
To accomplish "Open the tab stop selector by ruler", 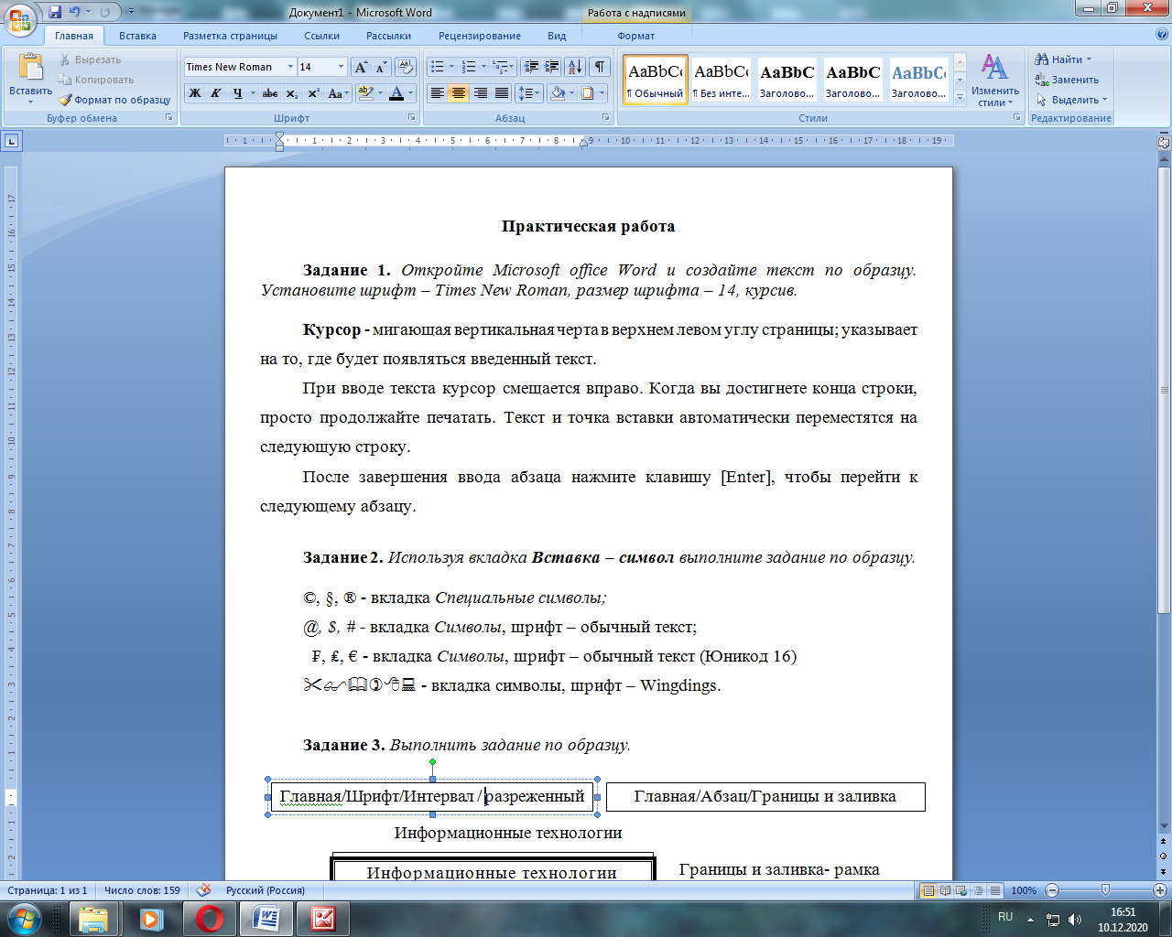I will (11, 141).
